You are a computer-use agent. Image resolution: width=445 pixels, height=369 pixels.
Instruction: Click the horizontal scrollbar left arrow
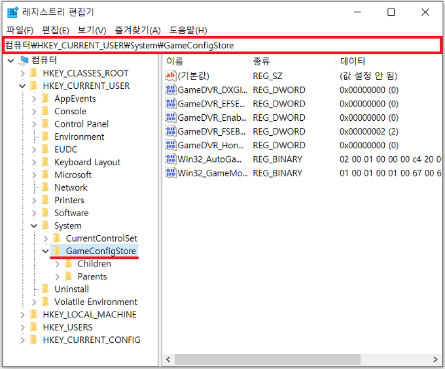pyautogui.click(x=168, y=359)
